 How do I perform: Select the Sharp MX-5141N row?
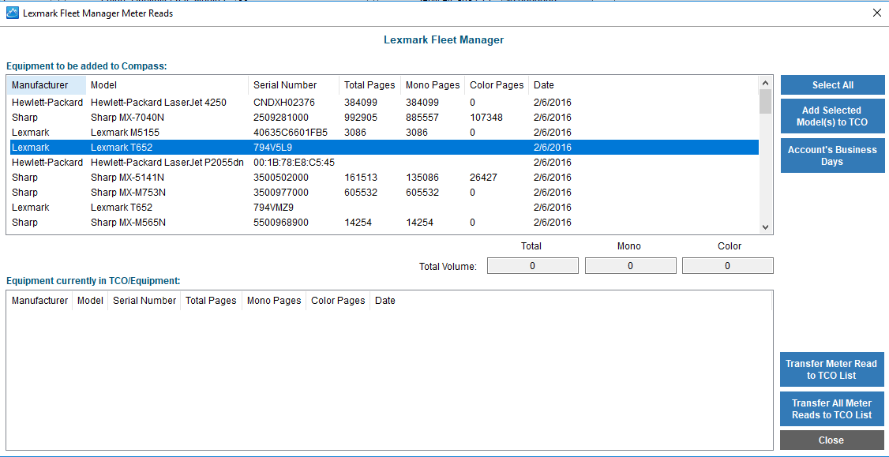click(x=384, y=178)
